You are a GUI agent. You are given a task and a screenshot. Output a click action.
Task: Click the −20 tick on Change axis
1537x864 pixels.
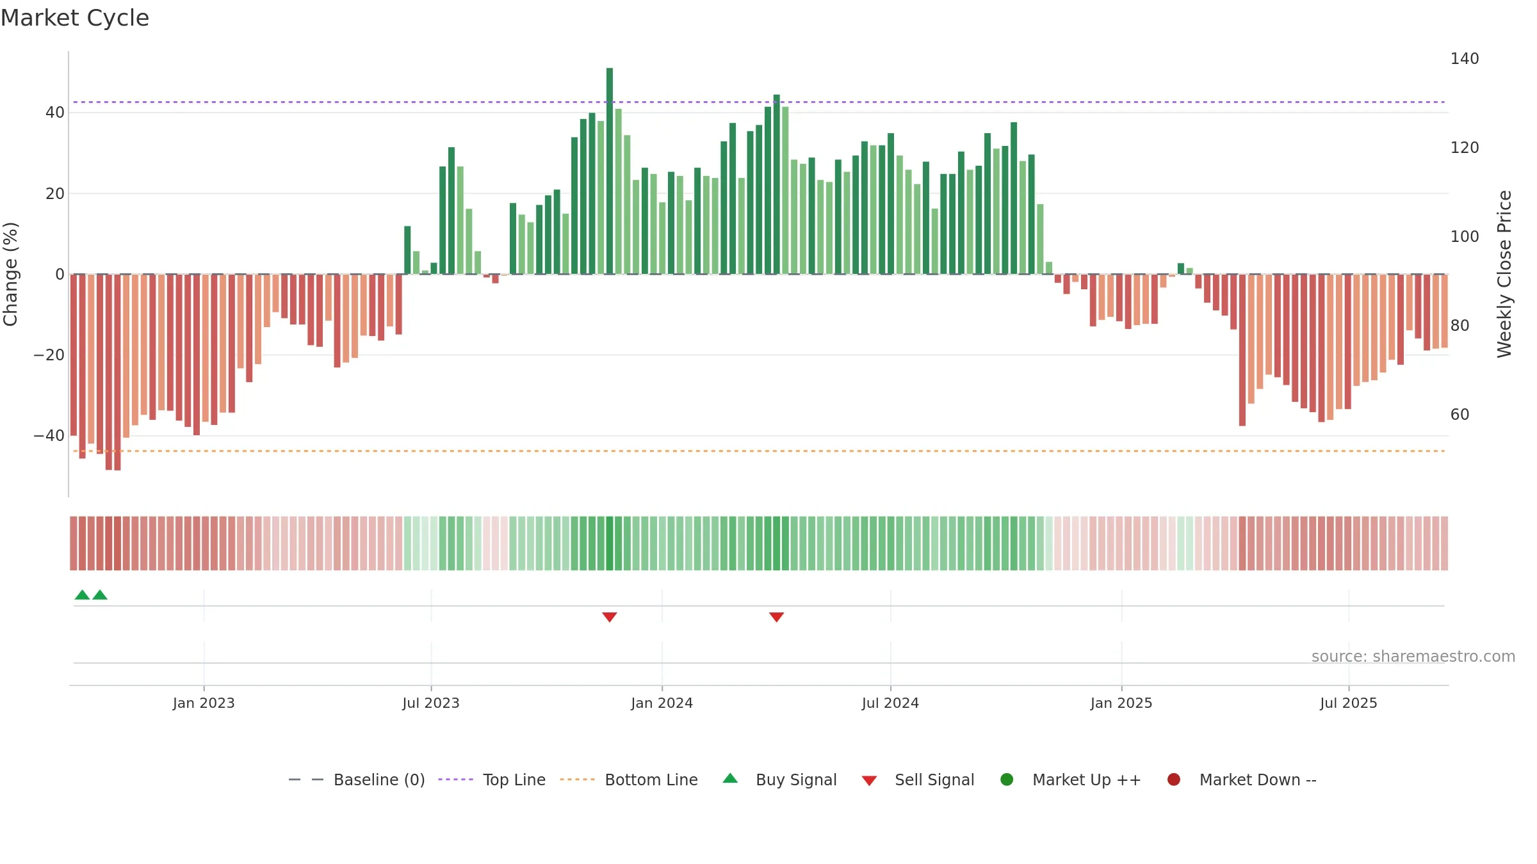pos(49,355)
